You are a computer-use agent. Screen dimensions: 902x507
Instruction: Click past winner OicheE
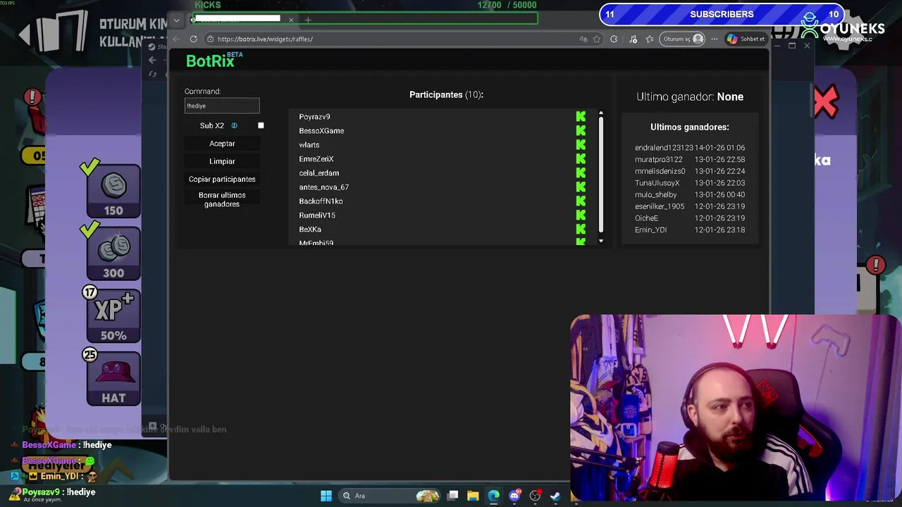(x=647, y=218)
